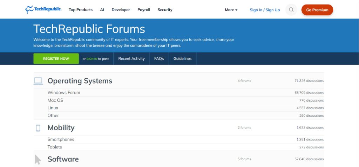
Task: Open the FAQs tab
Action: (159, 59)
